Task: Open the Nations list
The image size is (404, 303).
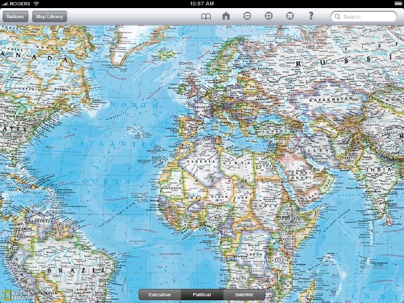Action: pyautogui.click(x=15, y=16)
